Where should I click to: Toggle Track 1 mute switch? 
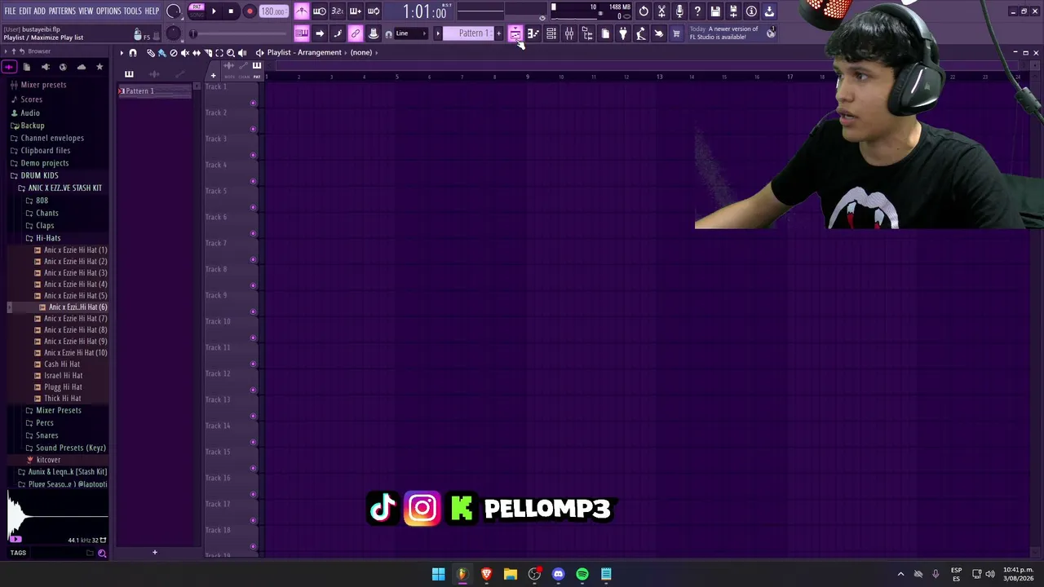pos(253,103)
